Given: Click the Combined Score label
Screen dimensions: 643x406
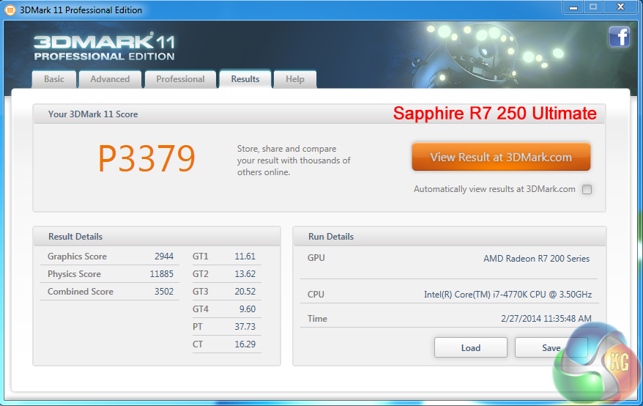Looking at the screenshot, I should tap(81, 292).
